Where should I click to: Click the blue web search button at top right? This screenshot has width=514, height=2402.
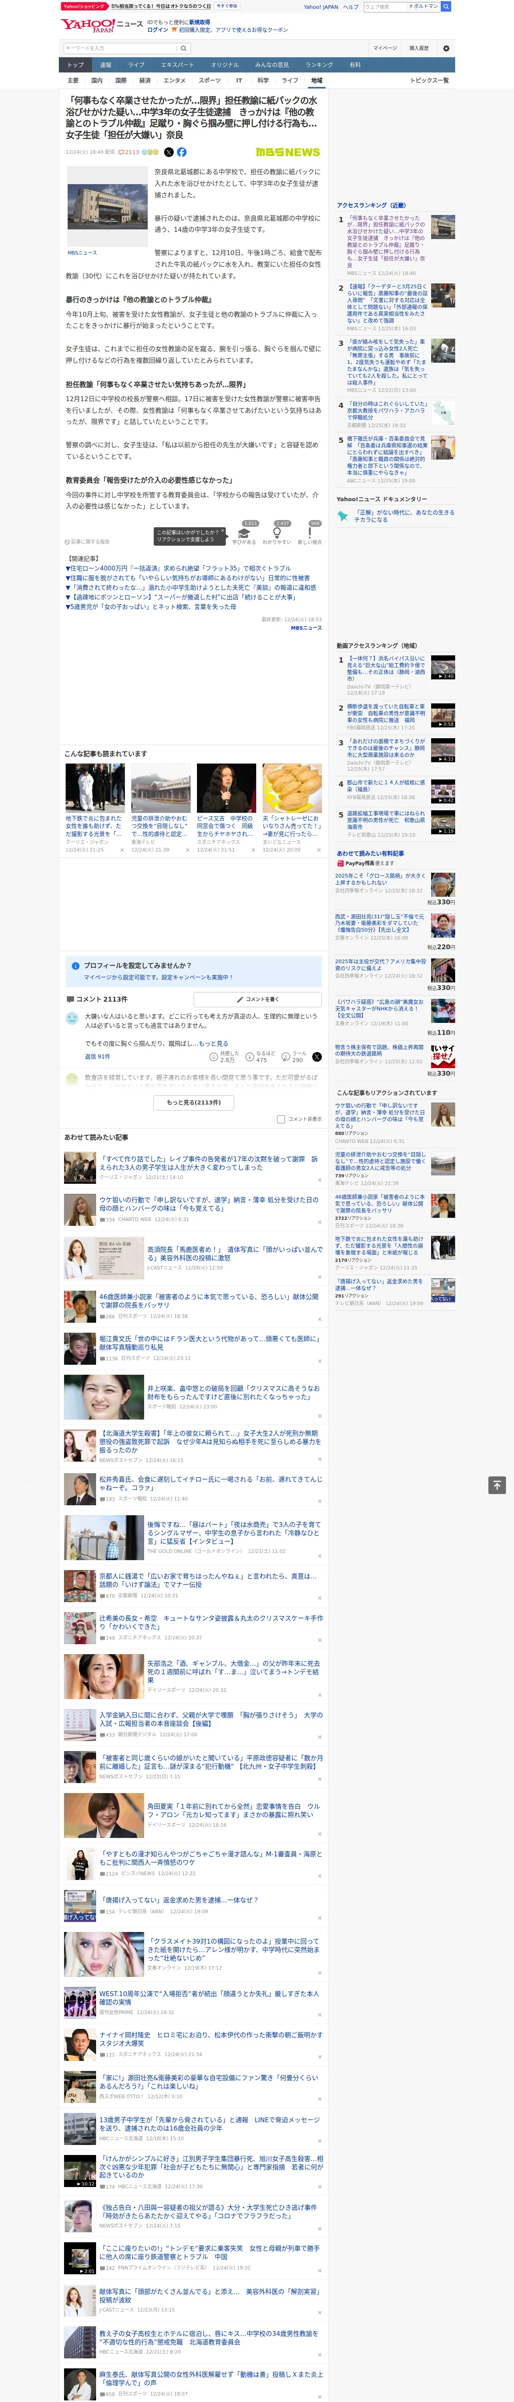click(x=446, y=6)
